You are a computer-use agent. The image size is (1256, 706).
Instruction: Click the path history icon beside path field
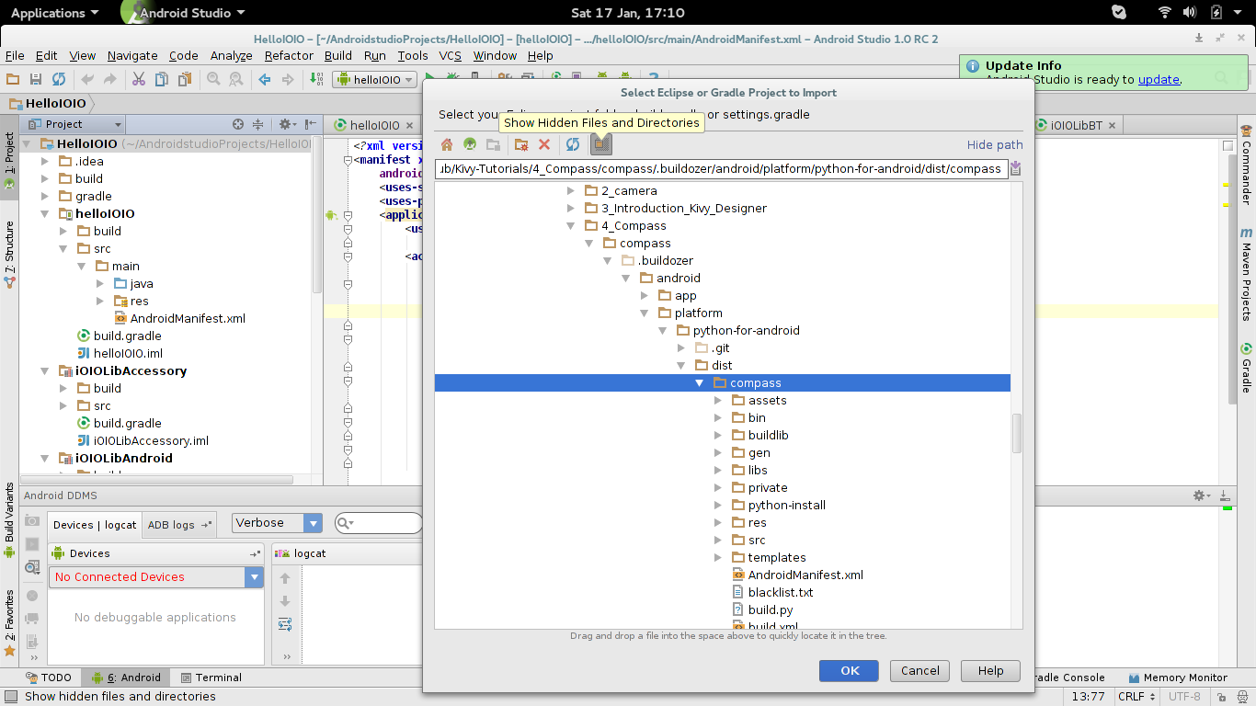click(1015, 168)
